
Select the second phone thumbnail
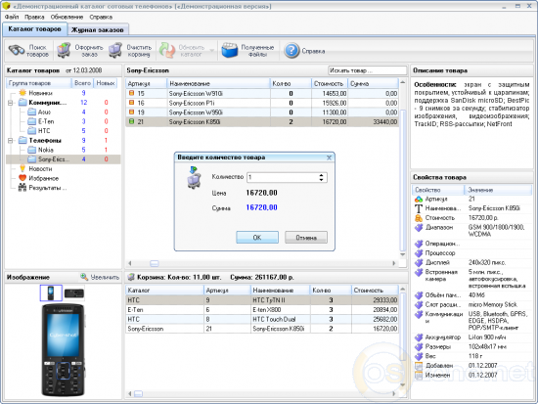coord(74,293)
